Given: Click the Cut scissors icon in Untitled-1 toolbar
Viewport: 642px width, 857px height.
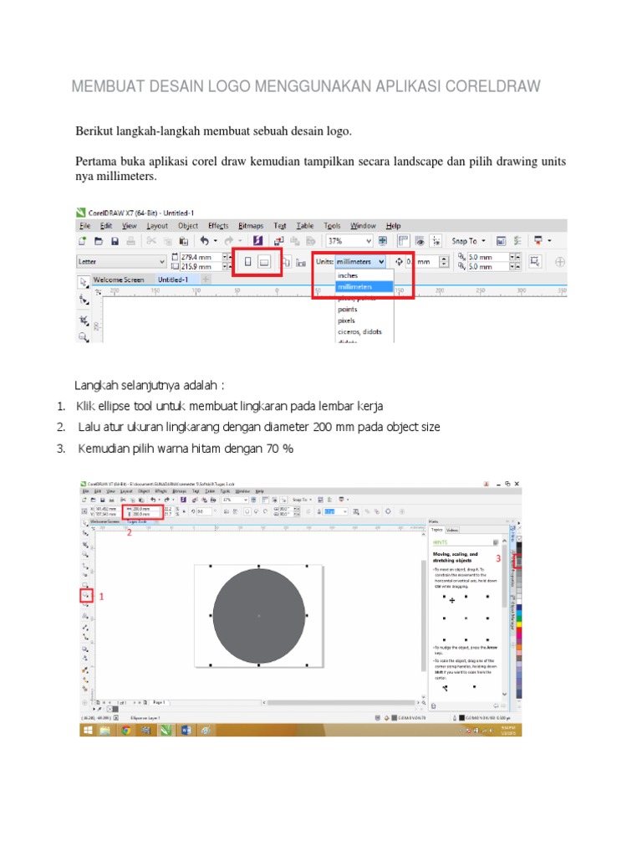Looking at the screenshot, I should (151, 241).
